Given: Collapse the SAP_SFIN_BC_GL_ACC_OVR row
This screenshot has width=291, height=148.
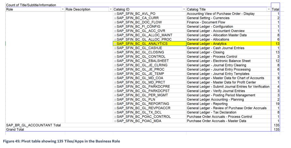Looking at the screenshot, I should click(115, 31).
